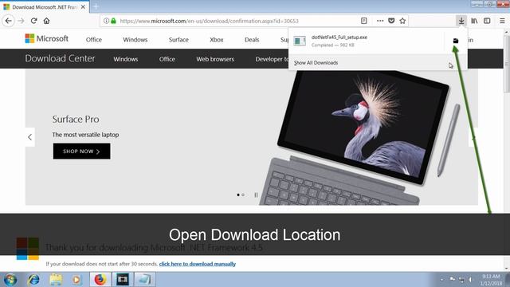Open Windows Start menu
The width and height of the screenshot is (510, 287).
pyautogui.click(x=10, y=280)
